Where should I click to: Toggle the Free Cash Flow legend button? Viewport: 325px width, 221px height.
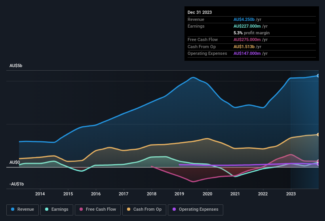(98, 210)
